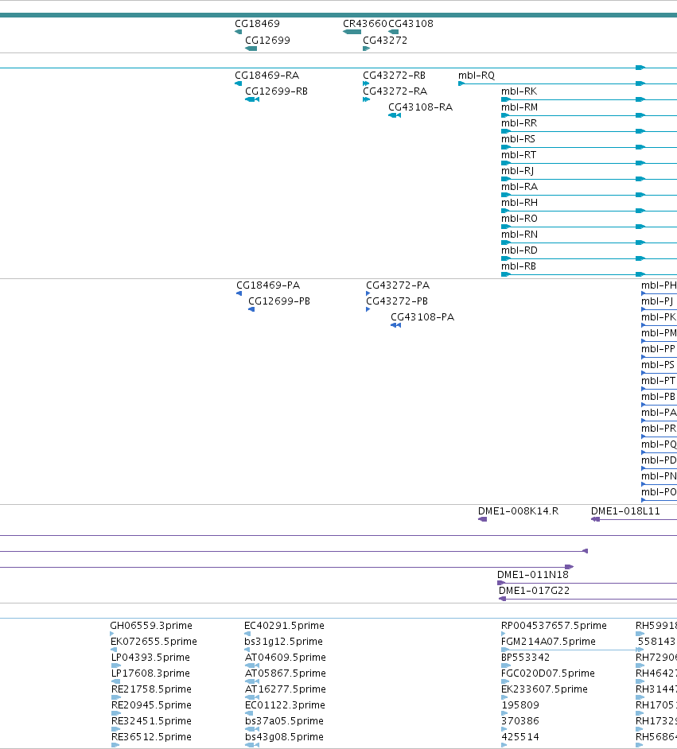This screenshot has width=677, height=749.
Task: Select the mbl-PR protein label
Action: pos(659,428)
